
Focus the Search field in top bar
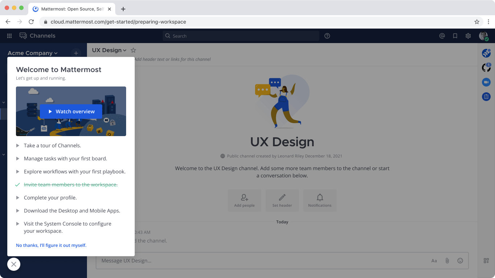241,36
